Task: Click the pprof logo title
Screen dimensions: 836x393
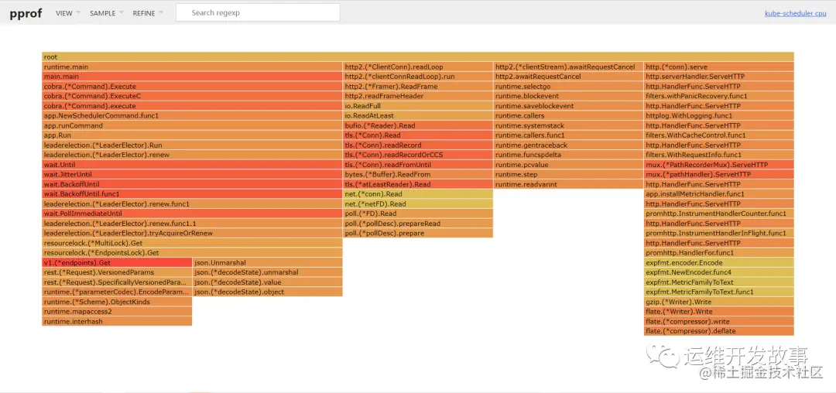Action: (x=26, y=13)
